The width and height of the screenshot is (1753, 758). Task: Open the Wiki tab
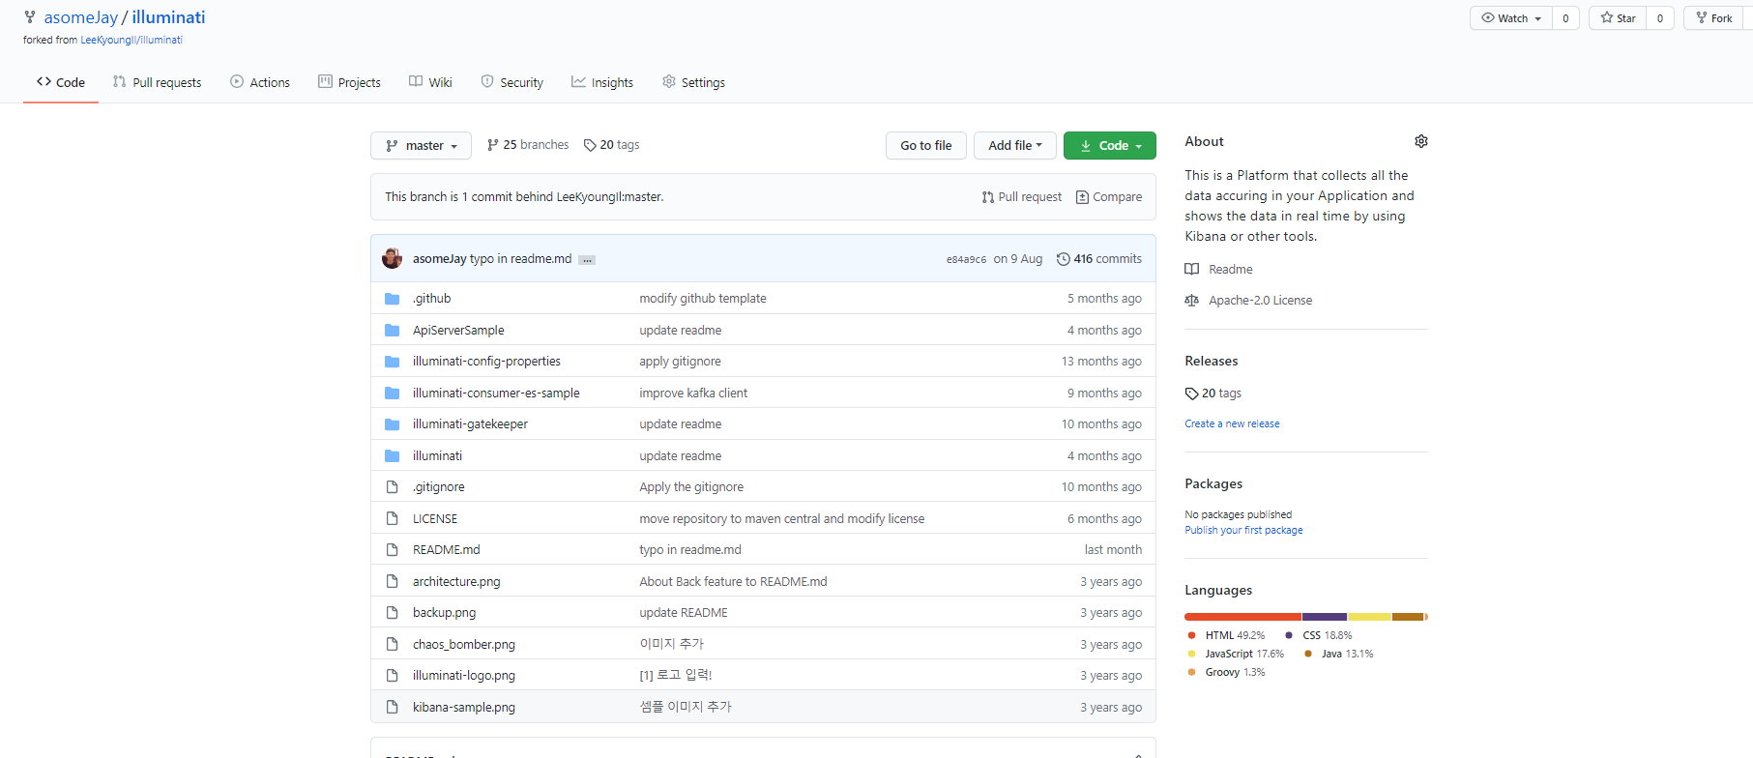pos(430,82)
